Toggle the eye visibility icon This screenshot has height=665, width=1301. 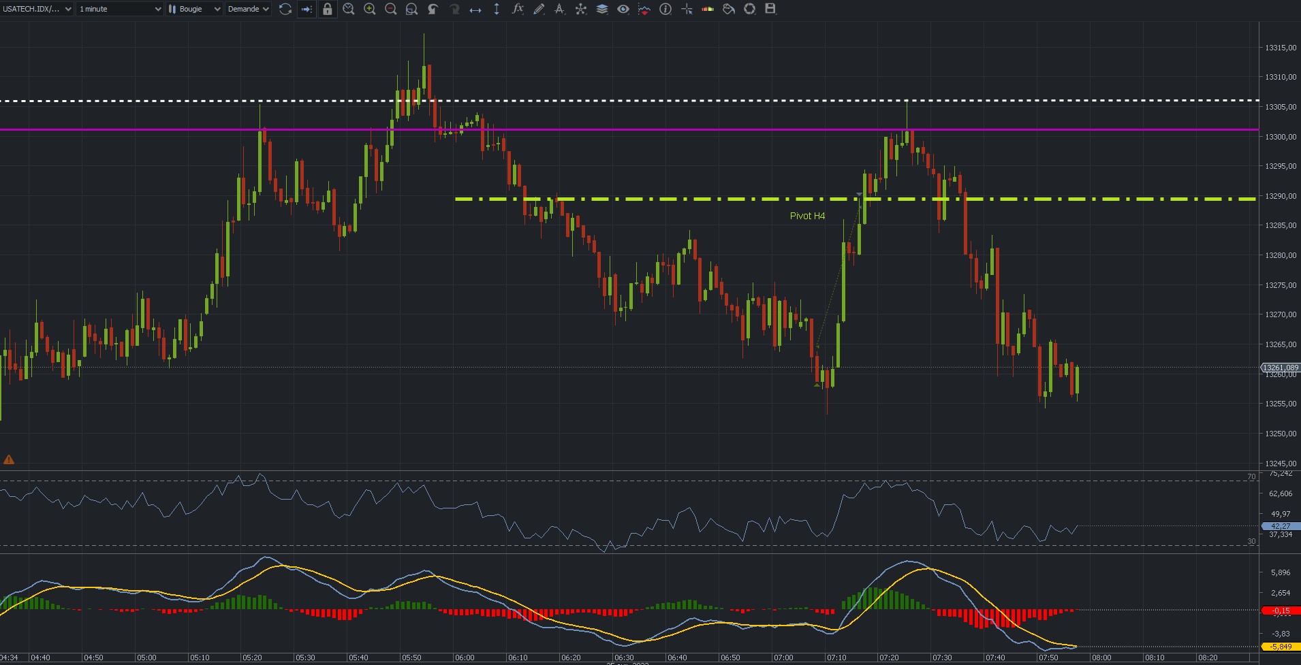click(x=623, y=9)
